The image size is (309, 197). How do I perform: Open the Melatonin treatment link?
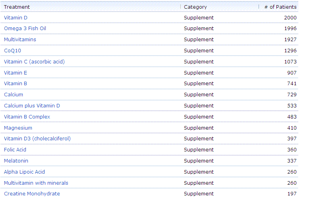click(16, 161)
